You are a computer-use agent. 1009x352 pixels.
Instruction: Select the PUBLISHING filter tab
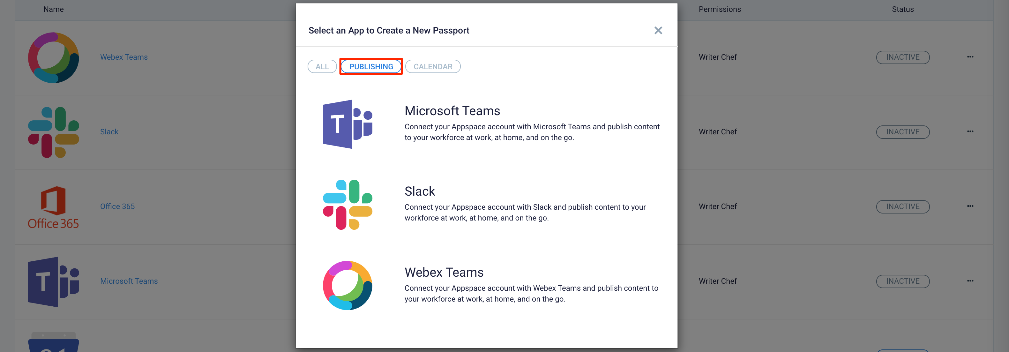click(x=371, y=66)
